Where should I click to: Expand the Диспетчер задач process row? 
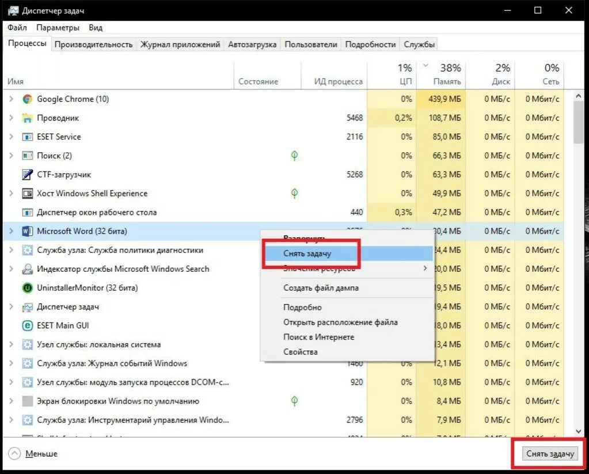12,306
